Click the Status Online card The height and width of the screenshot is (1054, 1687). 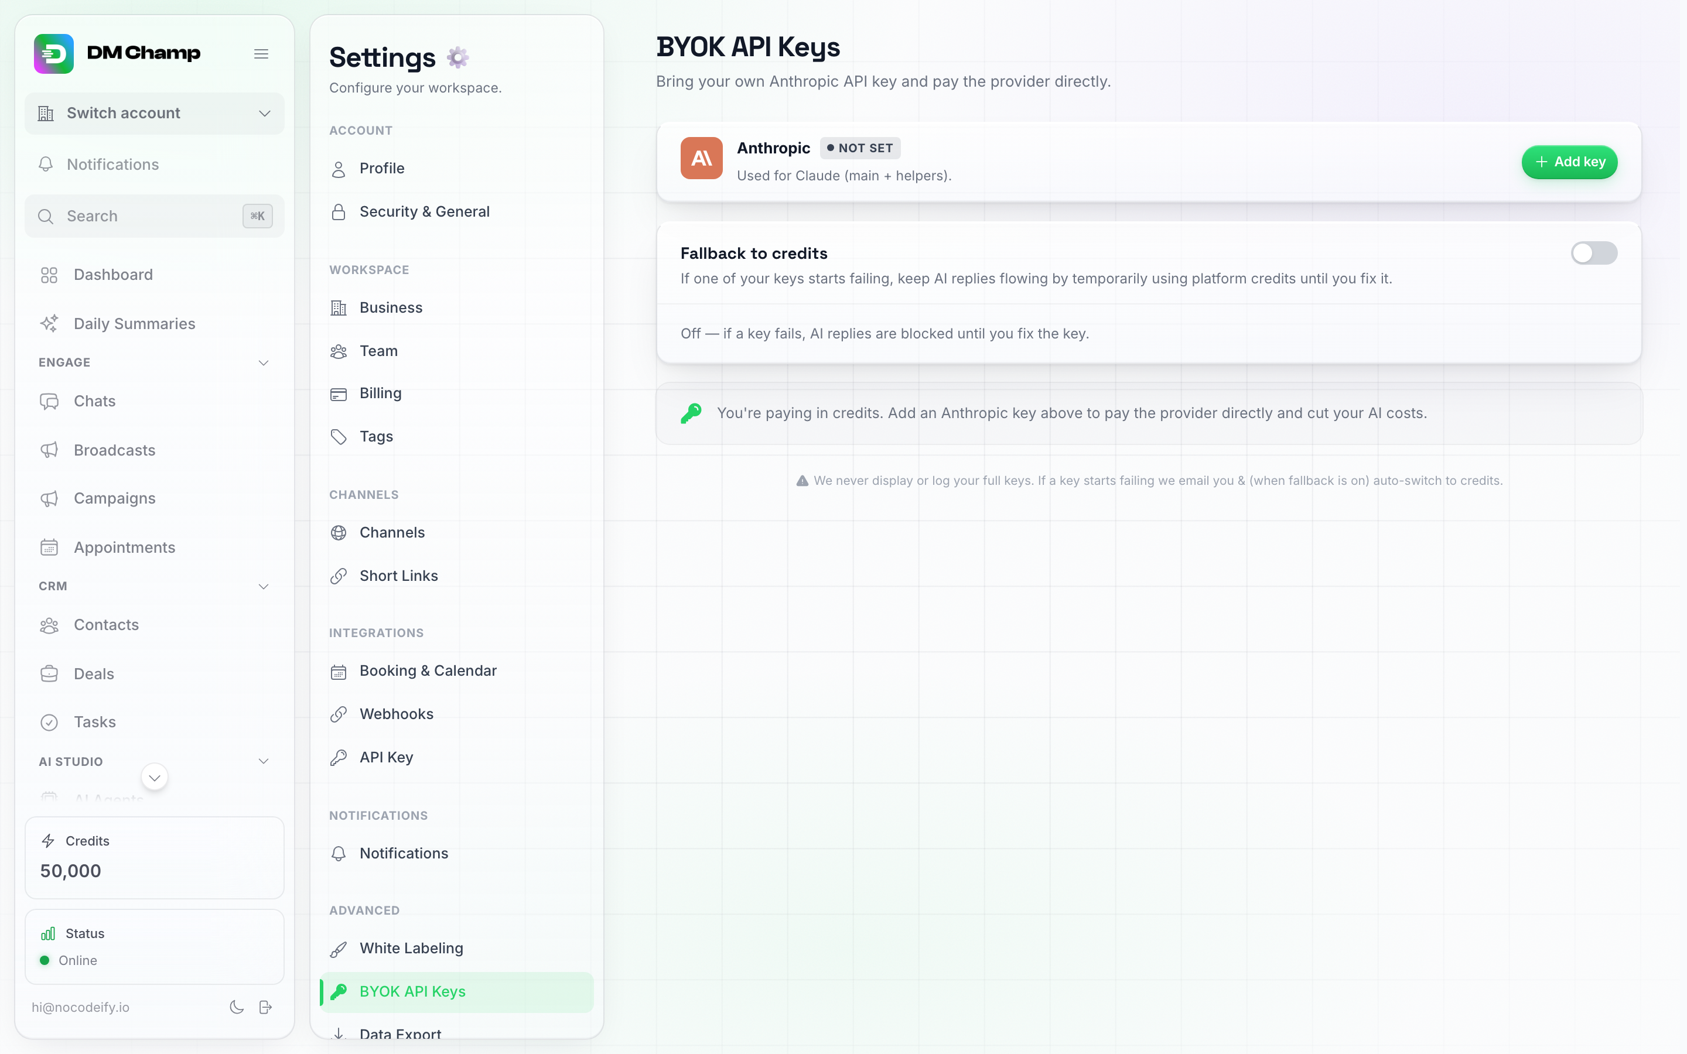tap(155, 947)
